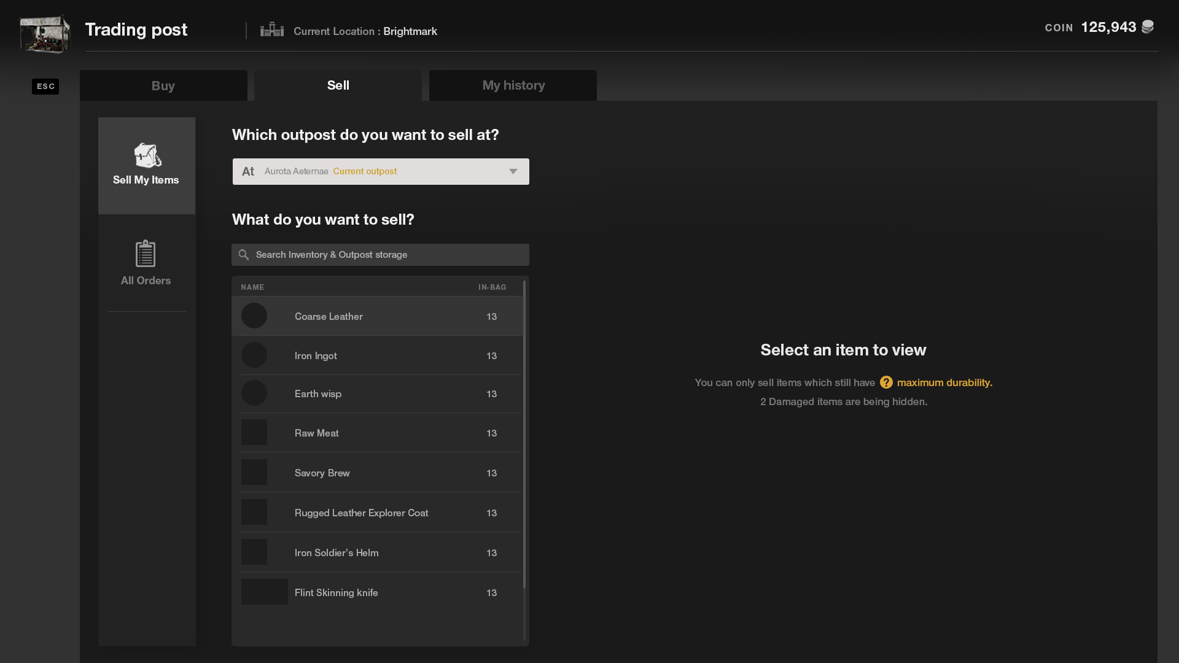The height and width of the screenshot is (663, 1179).
Task: Select the Sell My Items bag icon
Action: coord(147,155)
